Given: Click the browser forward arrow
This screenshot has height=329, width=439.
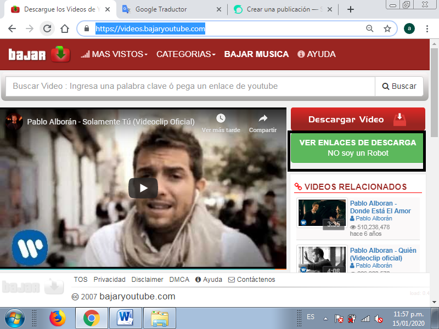Looking at the screenshot, I should click(30, 29).
